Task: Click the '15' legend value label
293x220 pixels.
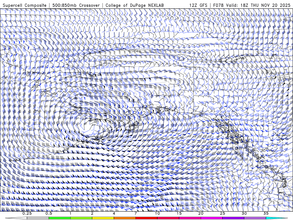Action: (x=179, y=213)
